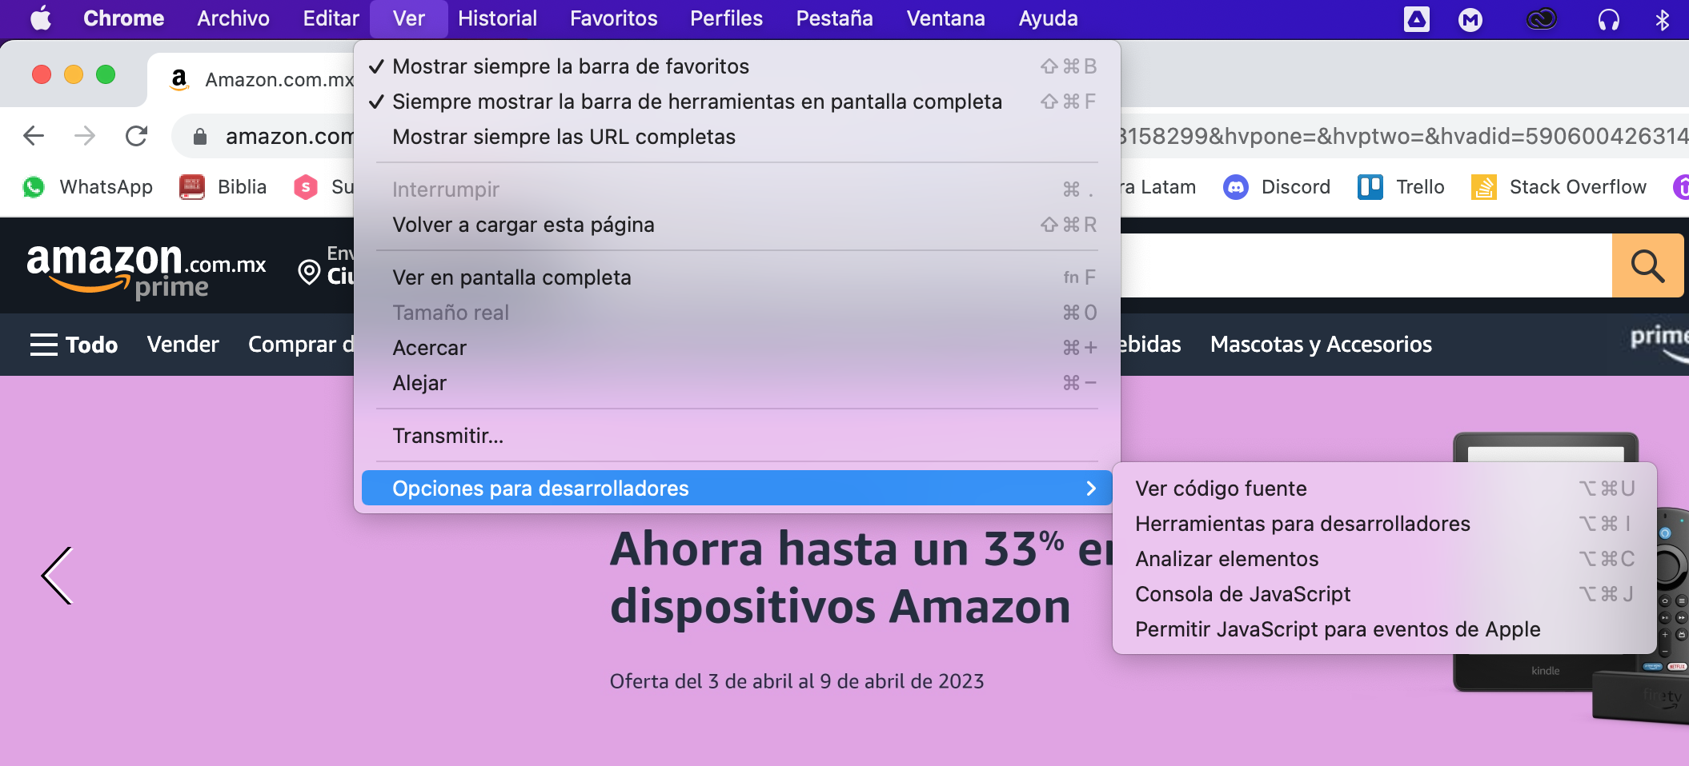Viewport: 1689px width, 766px height.
Task: Click the Bluetooth menu bar icon
Action: (1663, 19)
